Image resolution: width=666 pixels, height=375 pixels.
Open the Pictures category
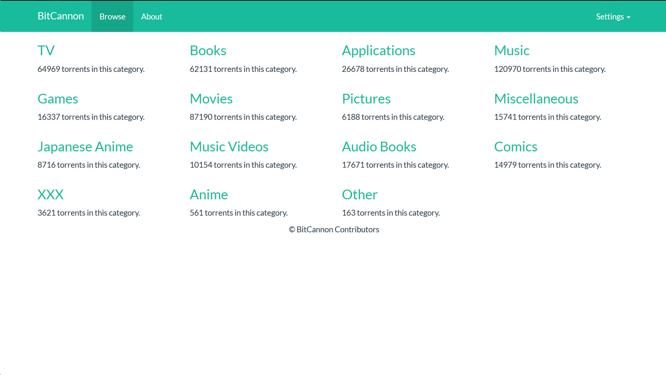[x=366, y=99]
